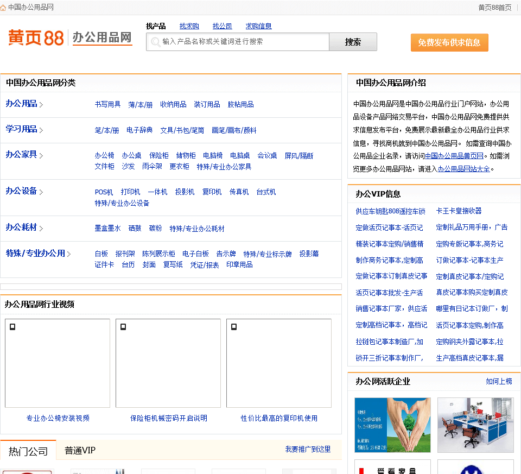Expand the 学习用品 category arrow
Screen dimensions: 521x474
[x=41, y=130]
